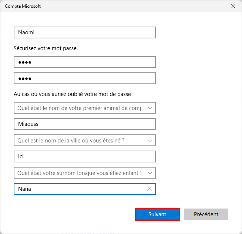Open the ville où vous êtes né dropdown
The height and width of the screenshot is (234, 242).
[x=85, y=140]
